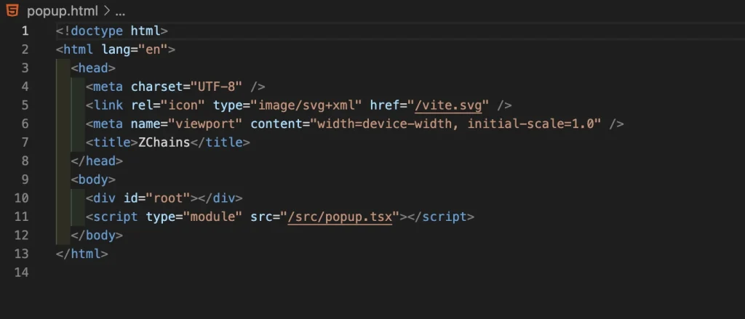This screenshot has width=745, height=319.
Task: Follow the /vite.svg href link
Action: (448, 105)
